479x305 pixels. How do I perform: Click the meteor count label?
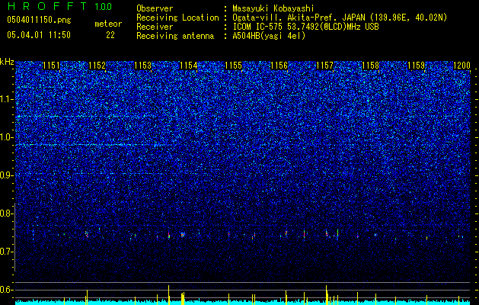(x=108, y=24)
